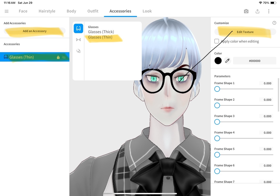Click the Edit Texture button

point(245,32)
